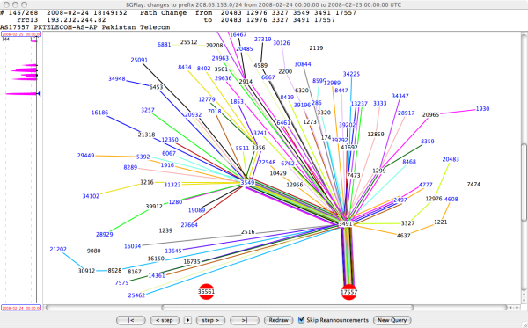
Task: Click AS node 3491 hub
Action: [x=345, y=223]
